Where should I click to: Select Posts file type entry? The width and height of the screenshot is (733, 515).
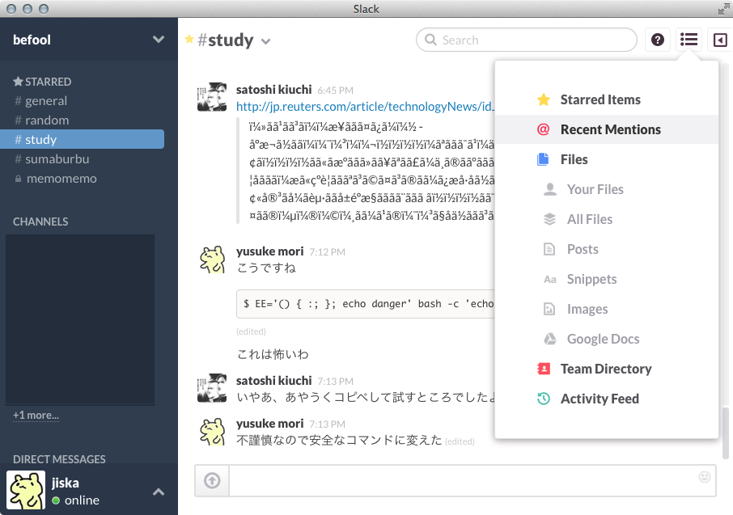click(607, 249)
